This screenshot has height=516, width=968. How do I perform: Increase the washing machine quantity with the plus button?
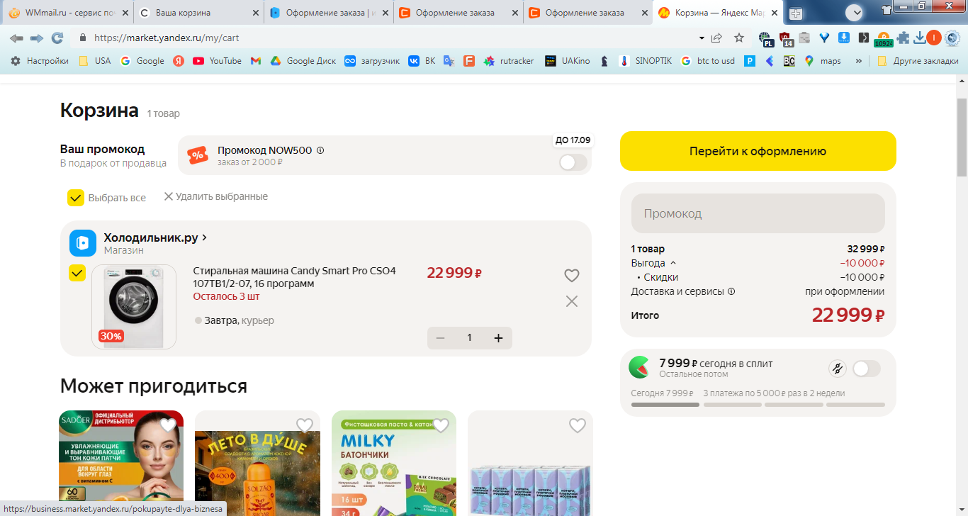498,338
